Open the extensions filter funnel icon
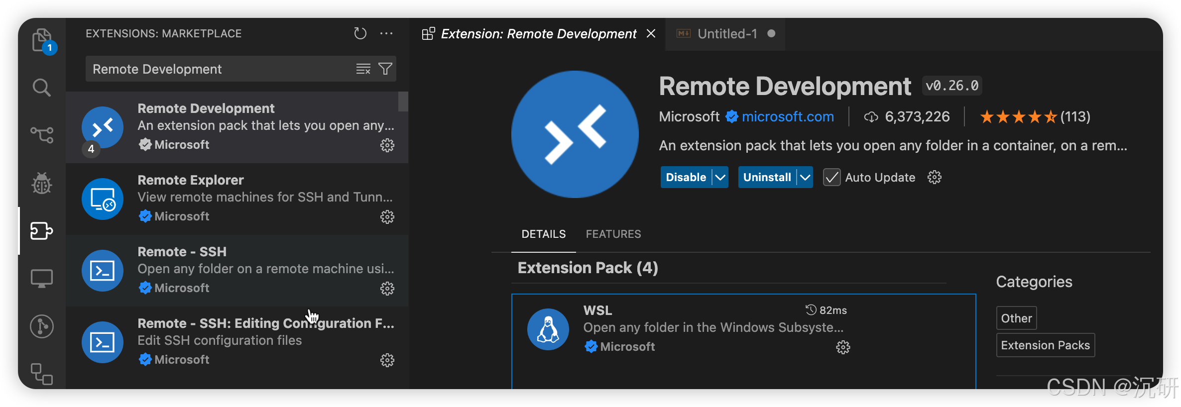The width and height of the screenshot is (1181, 407). [x=385, y=69]
